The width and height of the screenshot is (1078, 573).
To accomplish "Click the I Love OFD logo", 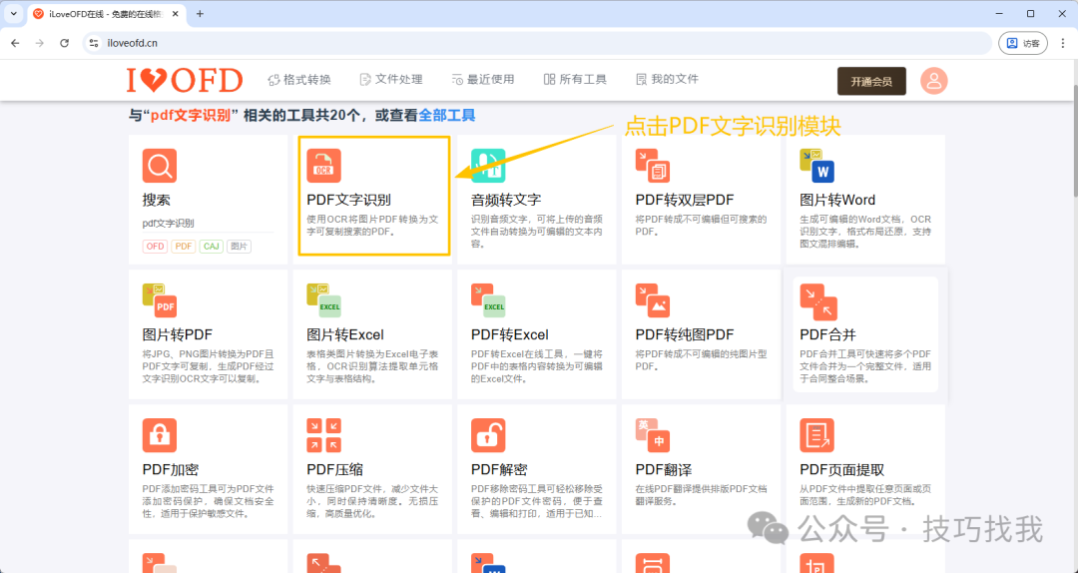I will click(185, 81).
